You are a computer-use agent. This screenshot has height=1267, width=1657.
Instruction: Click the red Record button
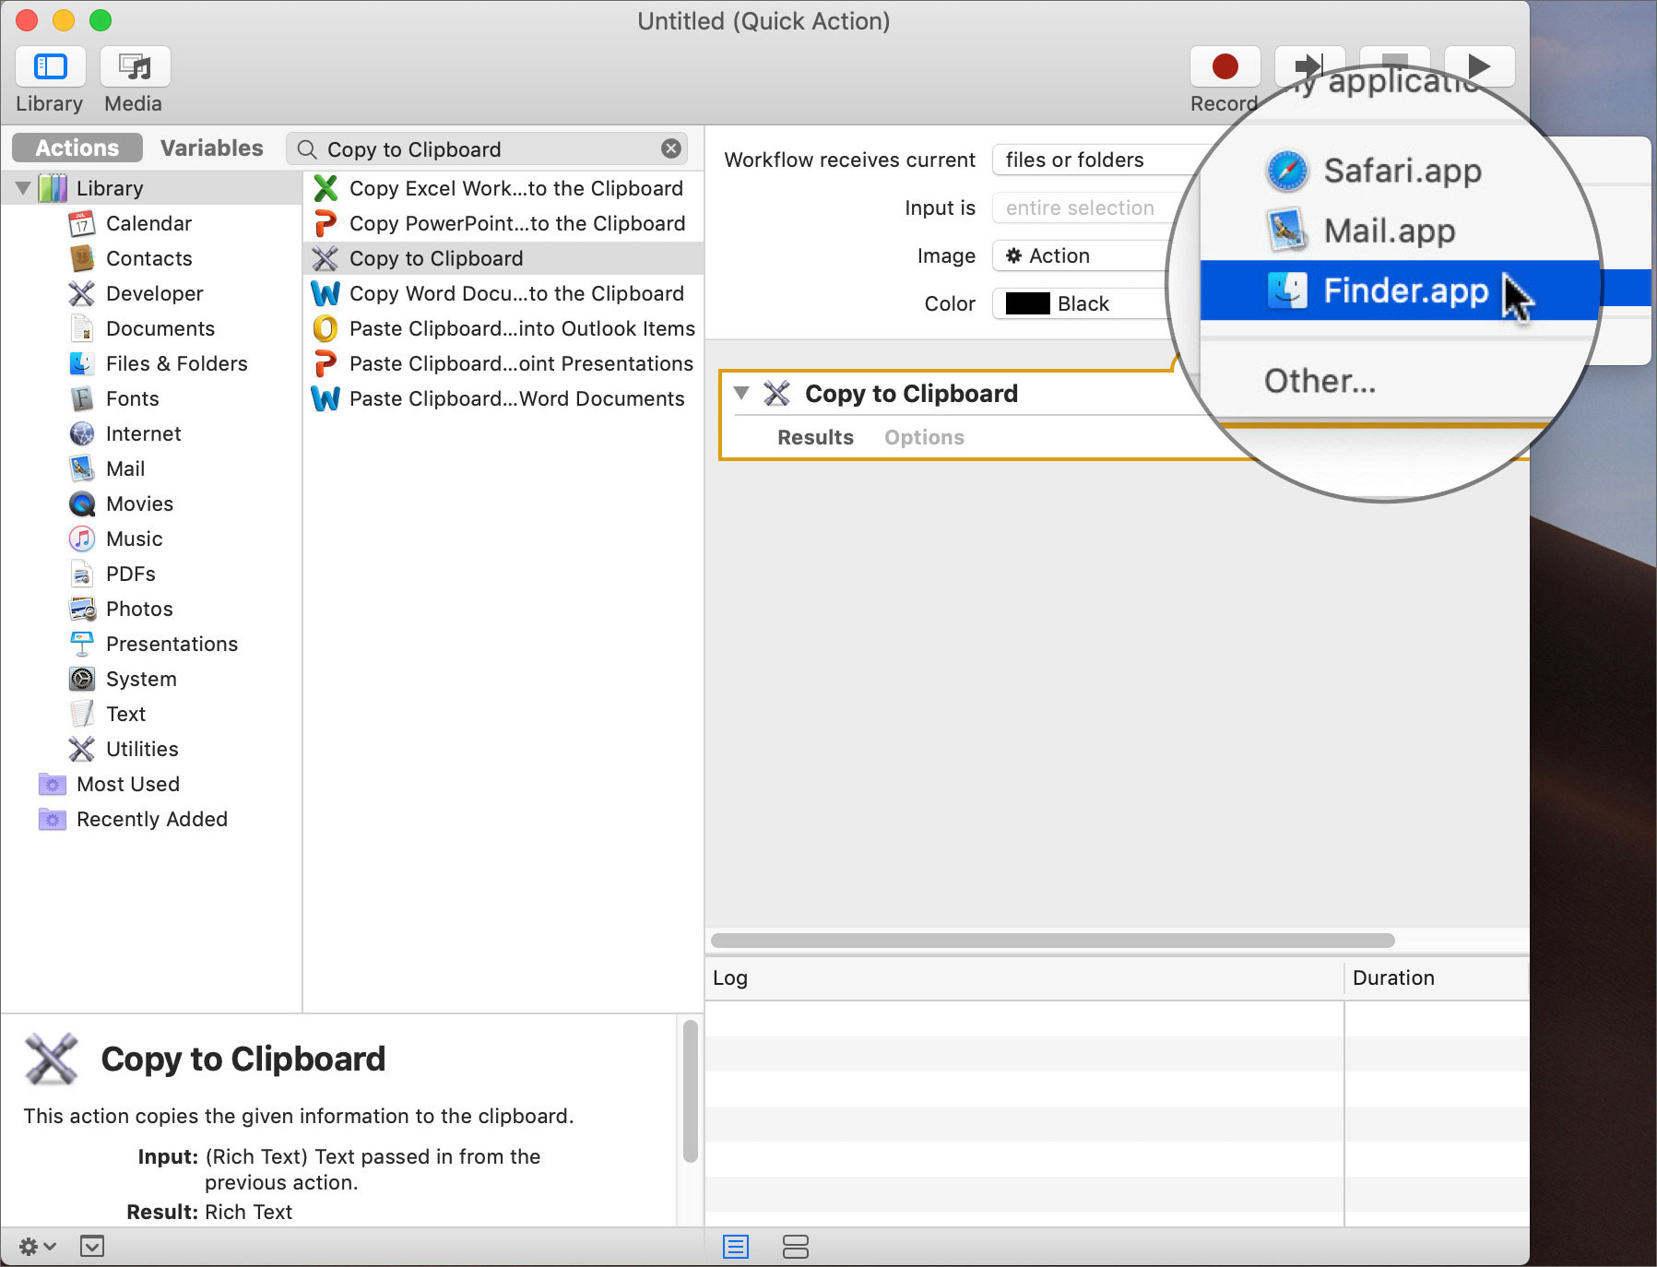(1224, 65)
